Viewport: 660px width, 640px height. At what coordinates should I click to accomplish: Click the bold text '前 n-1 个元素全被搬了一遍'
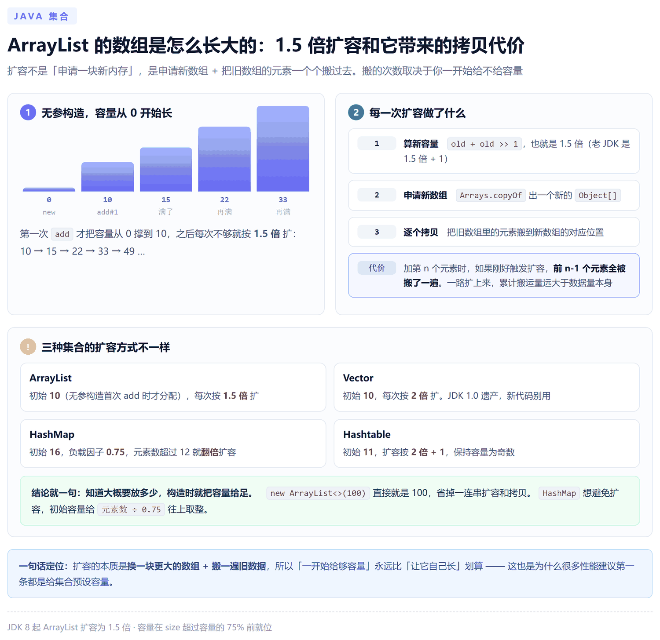(514, 276)
